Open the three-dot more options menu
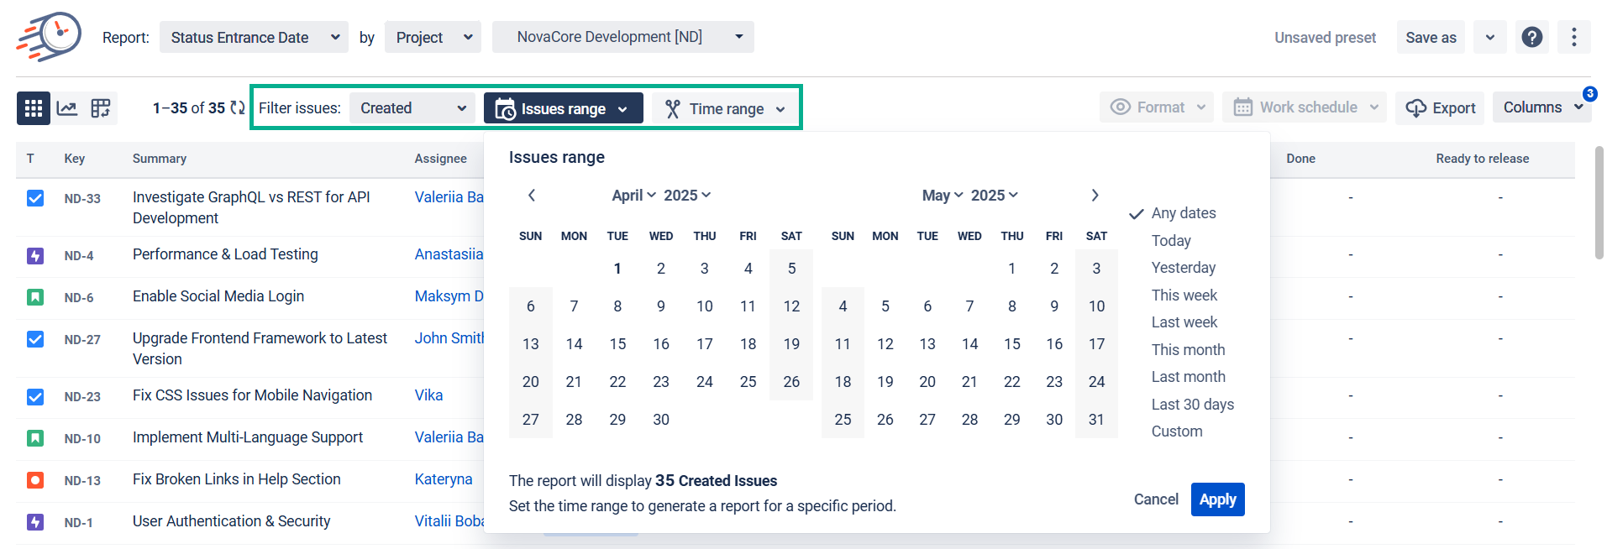 [x=1573, y=37]
